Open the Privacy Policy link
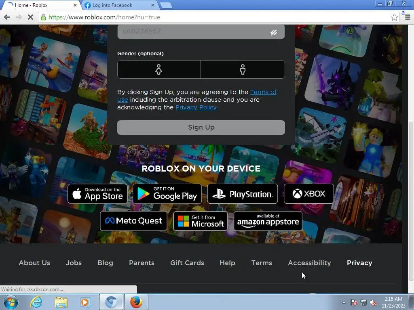 [x=196, y=107]
